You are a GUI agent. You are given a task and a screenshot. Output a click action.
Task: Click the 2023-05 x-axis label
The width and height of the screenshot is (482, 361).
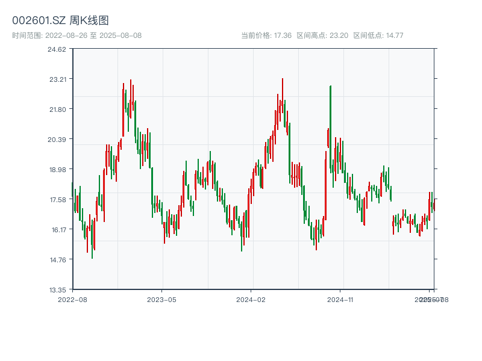click(161, 300)
